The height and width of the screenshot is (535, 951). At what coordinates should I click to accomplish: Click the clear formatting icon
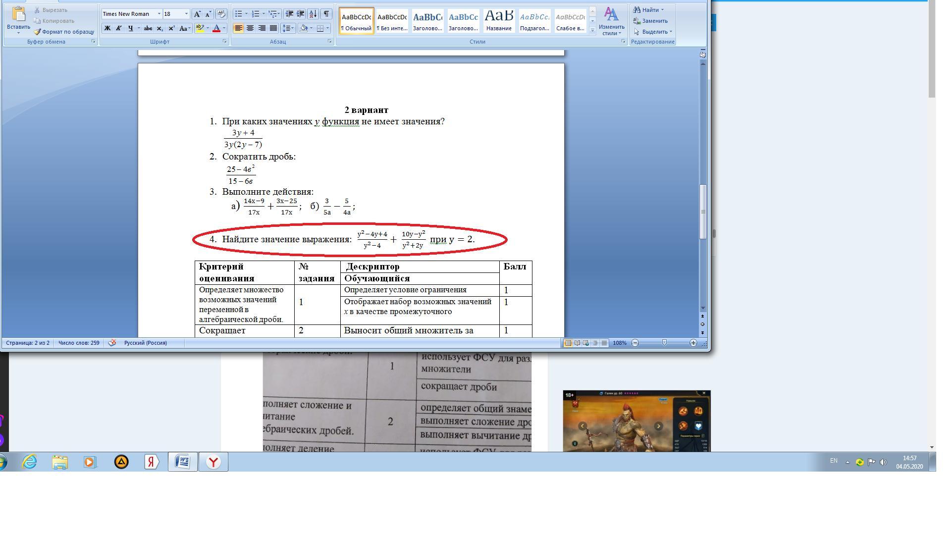coord(221,14)
